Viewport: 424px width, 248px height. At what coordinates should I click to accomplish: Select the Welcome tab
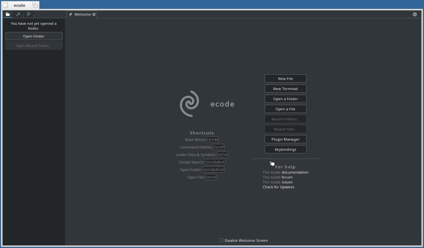82,14
